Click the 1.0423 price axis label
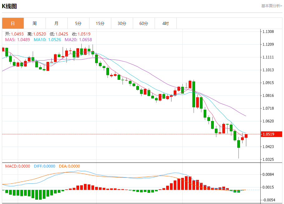 point(268,147)
